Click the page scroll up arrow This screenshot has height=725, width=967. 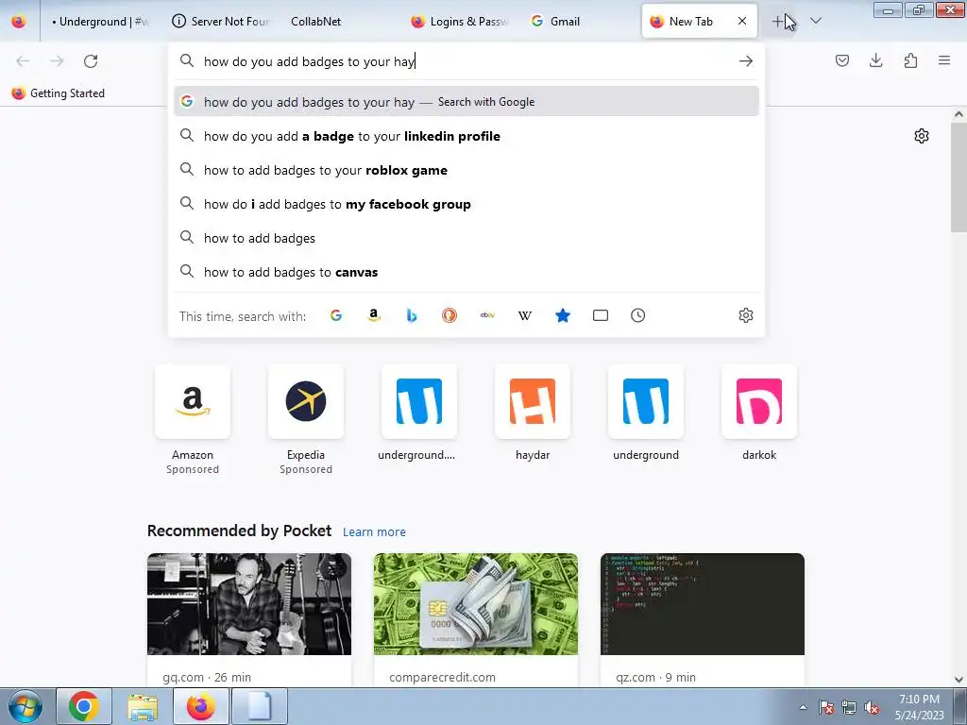point(959,114)
